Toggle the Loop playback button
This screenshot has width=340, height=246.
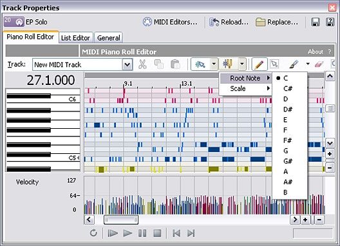tap(93, 233)
